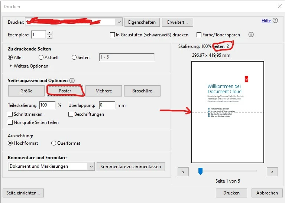Viewport: 285px width, 203px height.
Task: Decrease the Exemplare count with down arrow
Action: 49,36
